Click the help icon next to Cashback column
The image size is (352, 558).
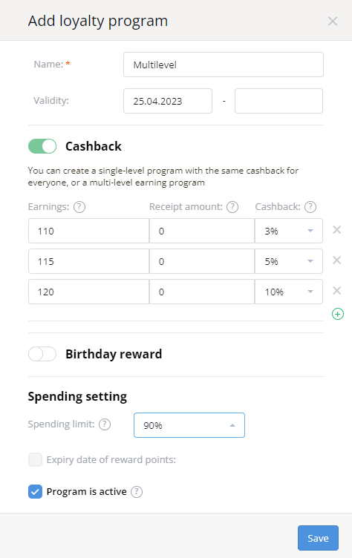tap(310, 207)
